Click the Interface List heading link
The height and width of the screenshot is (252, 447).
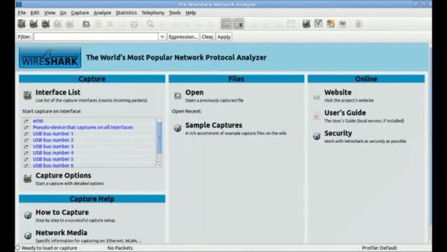[x=58, y=92]
